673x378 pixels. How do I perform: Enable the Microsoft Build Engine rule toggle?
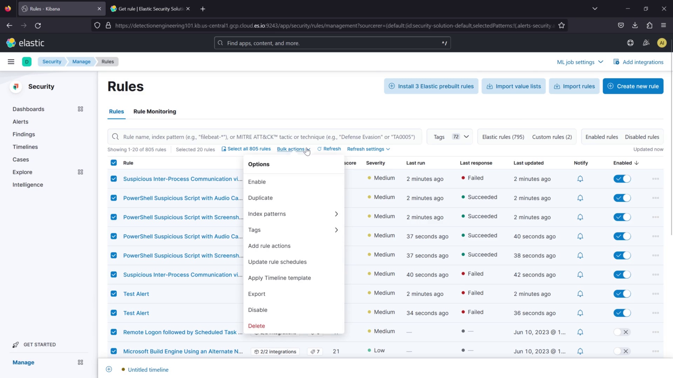pyautogui.click(x=622, y=351)
